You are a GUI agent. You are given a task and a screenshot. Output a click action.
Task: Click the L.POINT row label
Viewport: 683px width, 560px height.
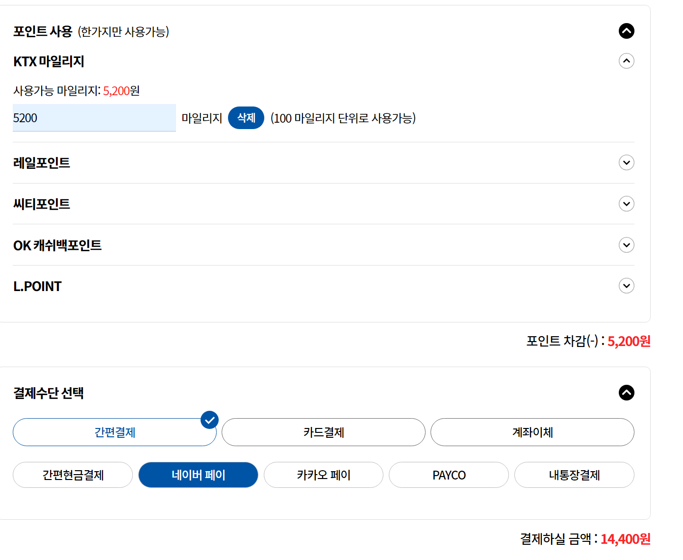(37, 286)
